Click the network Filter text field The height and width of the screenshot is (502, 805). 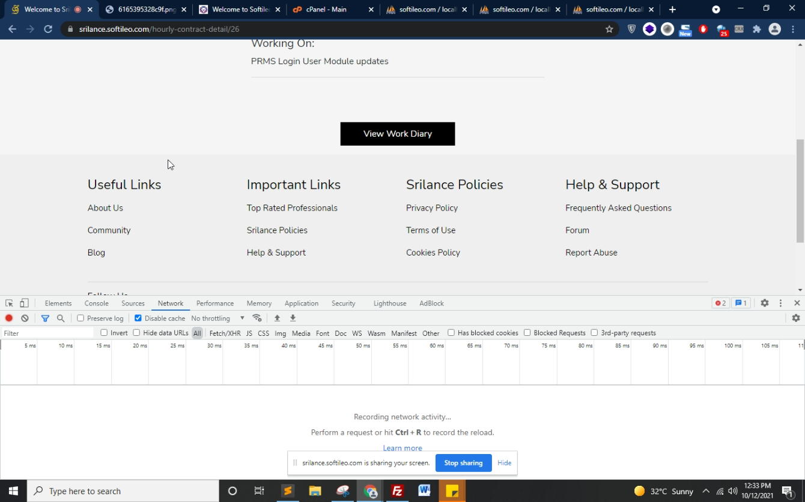pos(47,333)
